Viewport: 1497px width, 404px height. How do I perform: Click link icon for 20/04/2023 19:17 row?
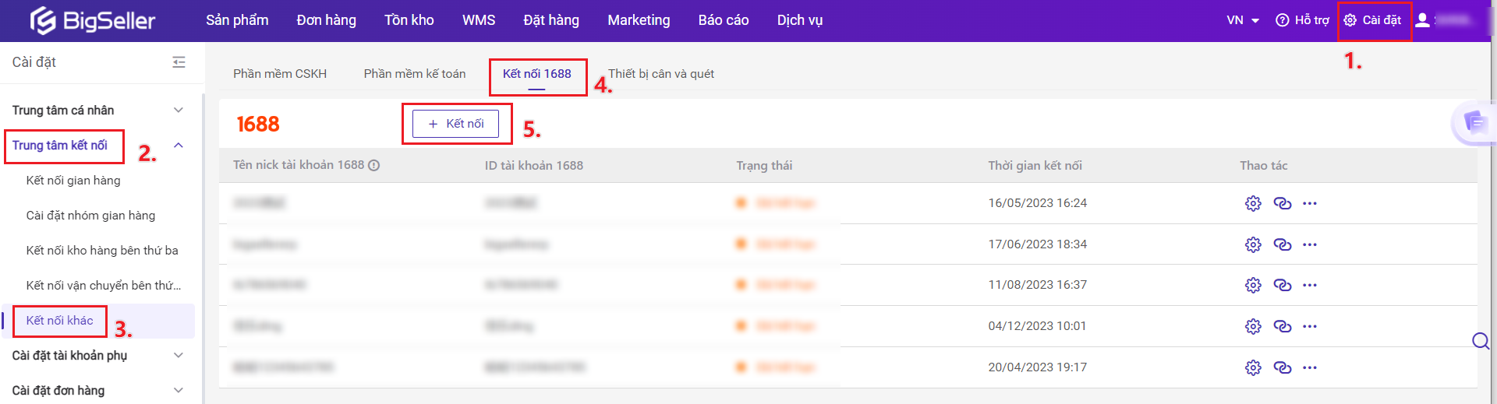pyautogui.click(x=1283, y=367)
